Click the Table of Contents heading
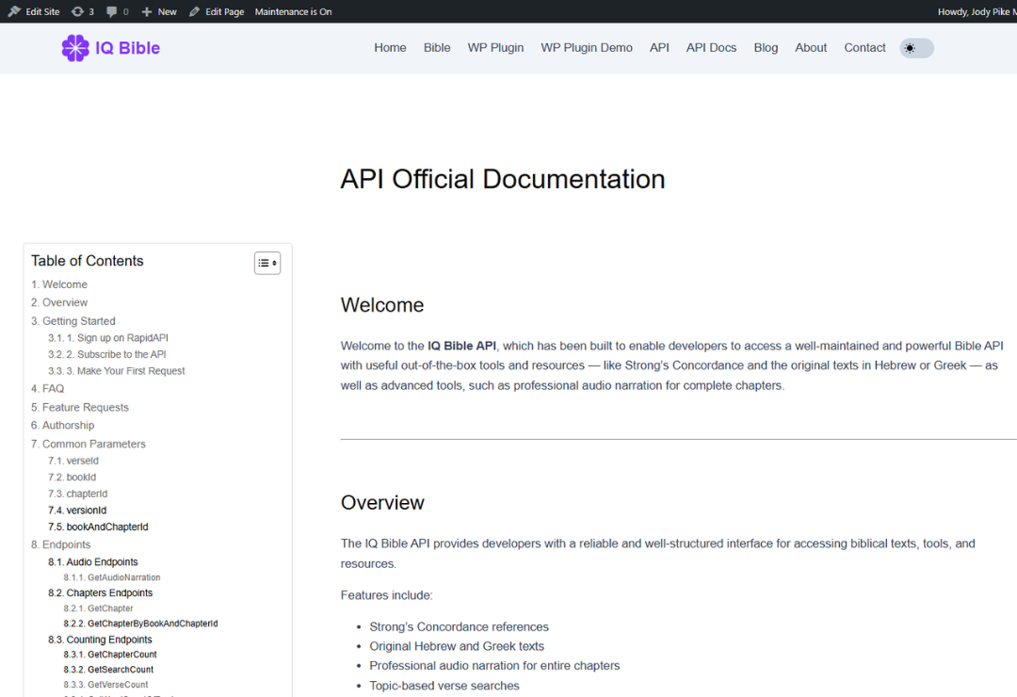 click(88, 261)
